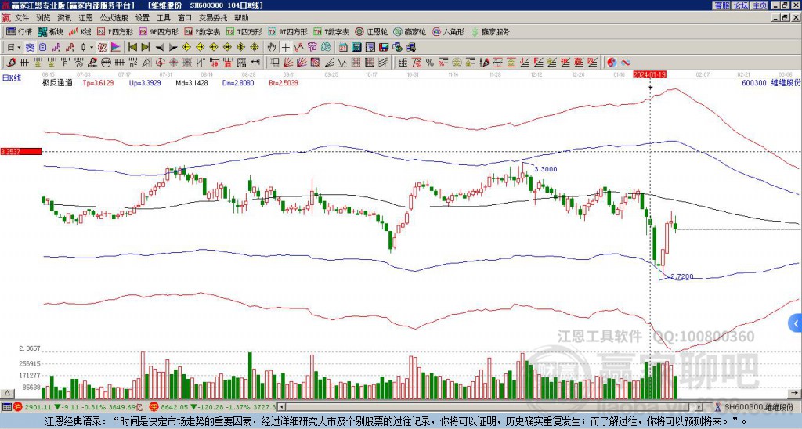Open the 设置 menu
802x429 pixels.
coord(143,18)
